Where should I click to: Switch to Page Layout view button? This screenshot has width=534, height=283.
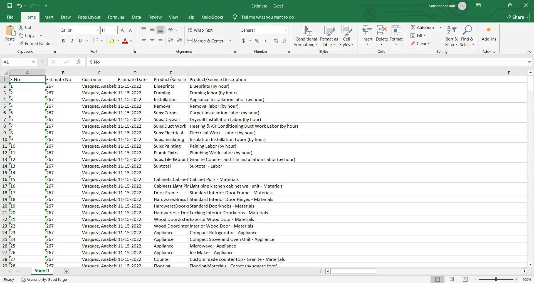tap(451, 279)
